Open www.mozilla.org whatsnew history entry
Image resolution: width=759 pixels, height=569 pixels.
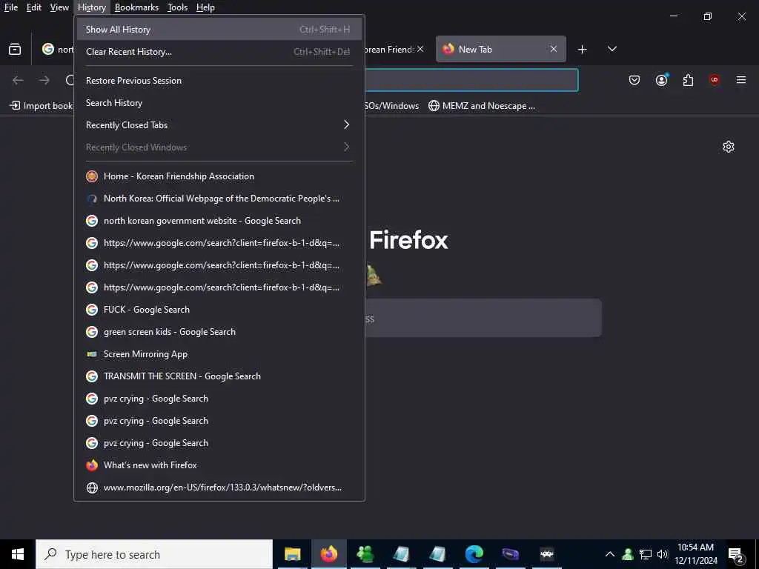(219, 488)
